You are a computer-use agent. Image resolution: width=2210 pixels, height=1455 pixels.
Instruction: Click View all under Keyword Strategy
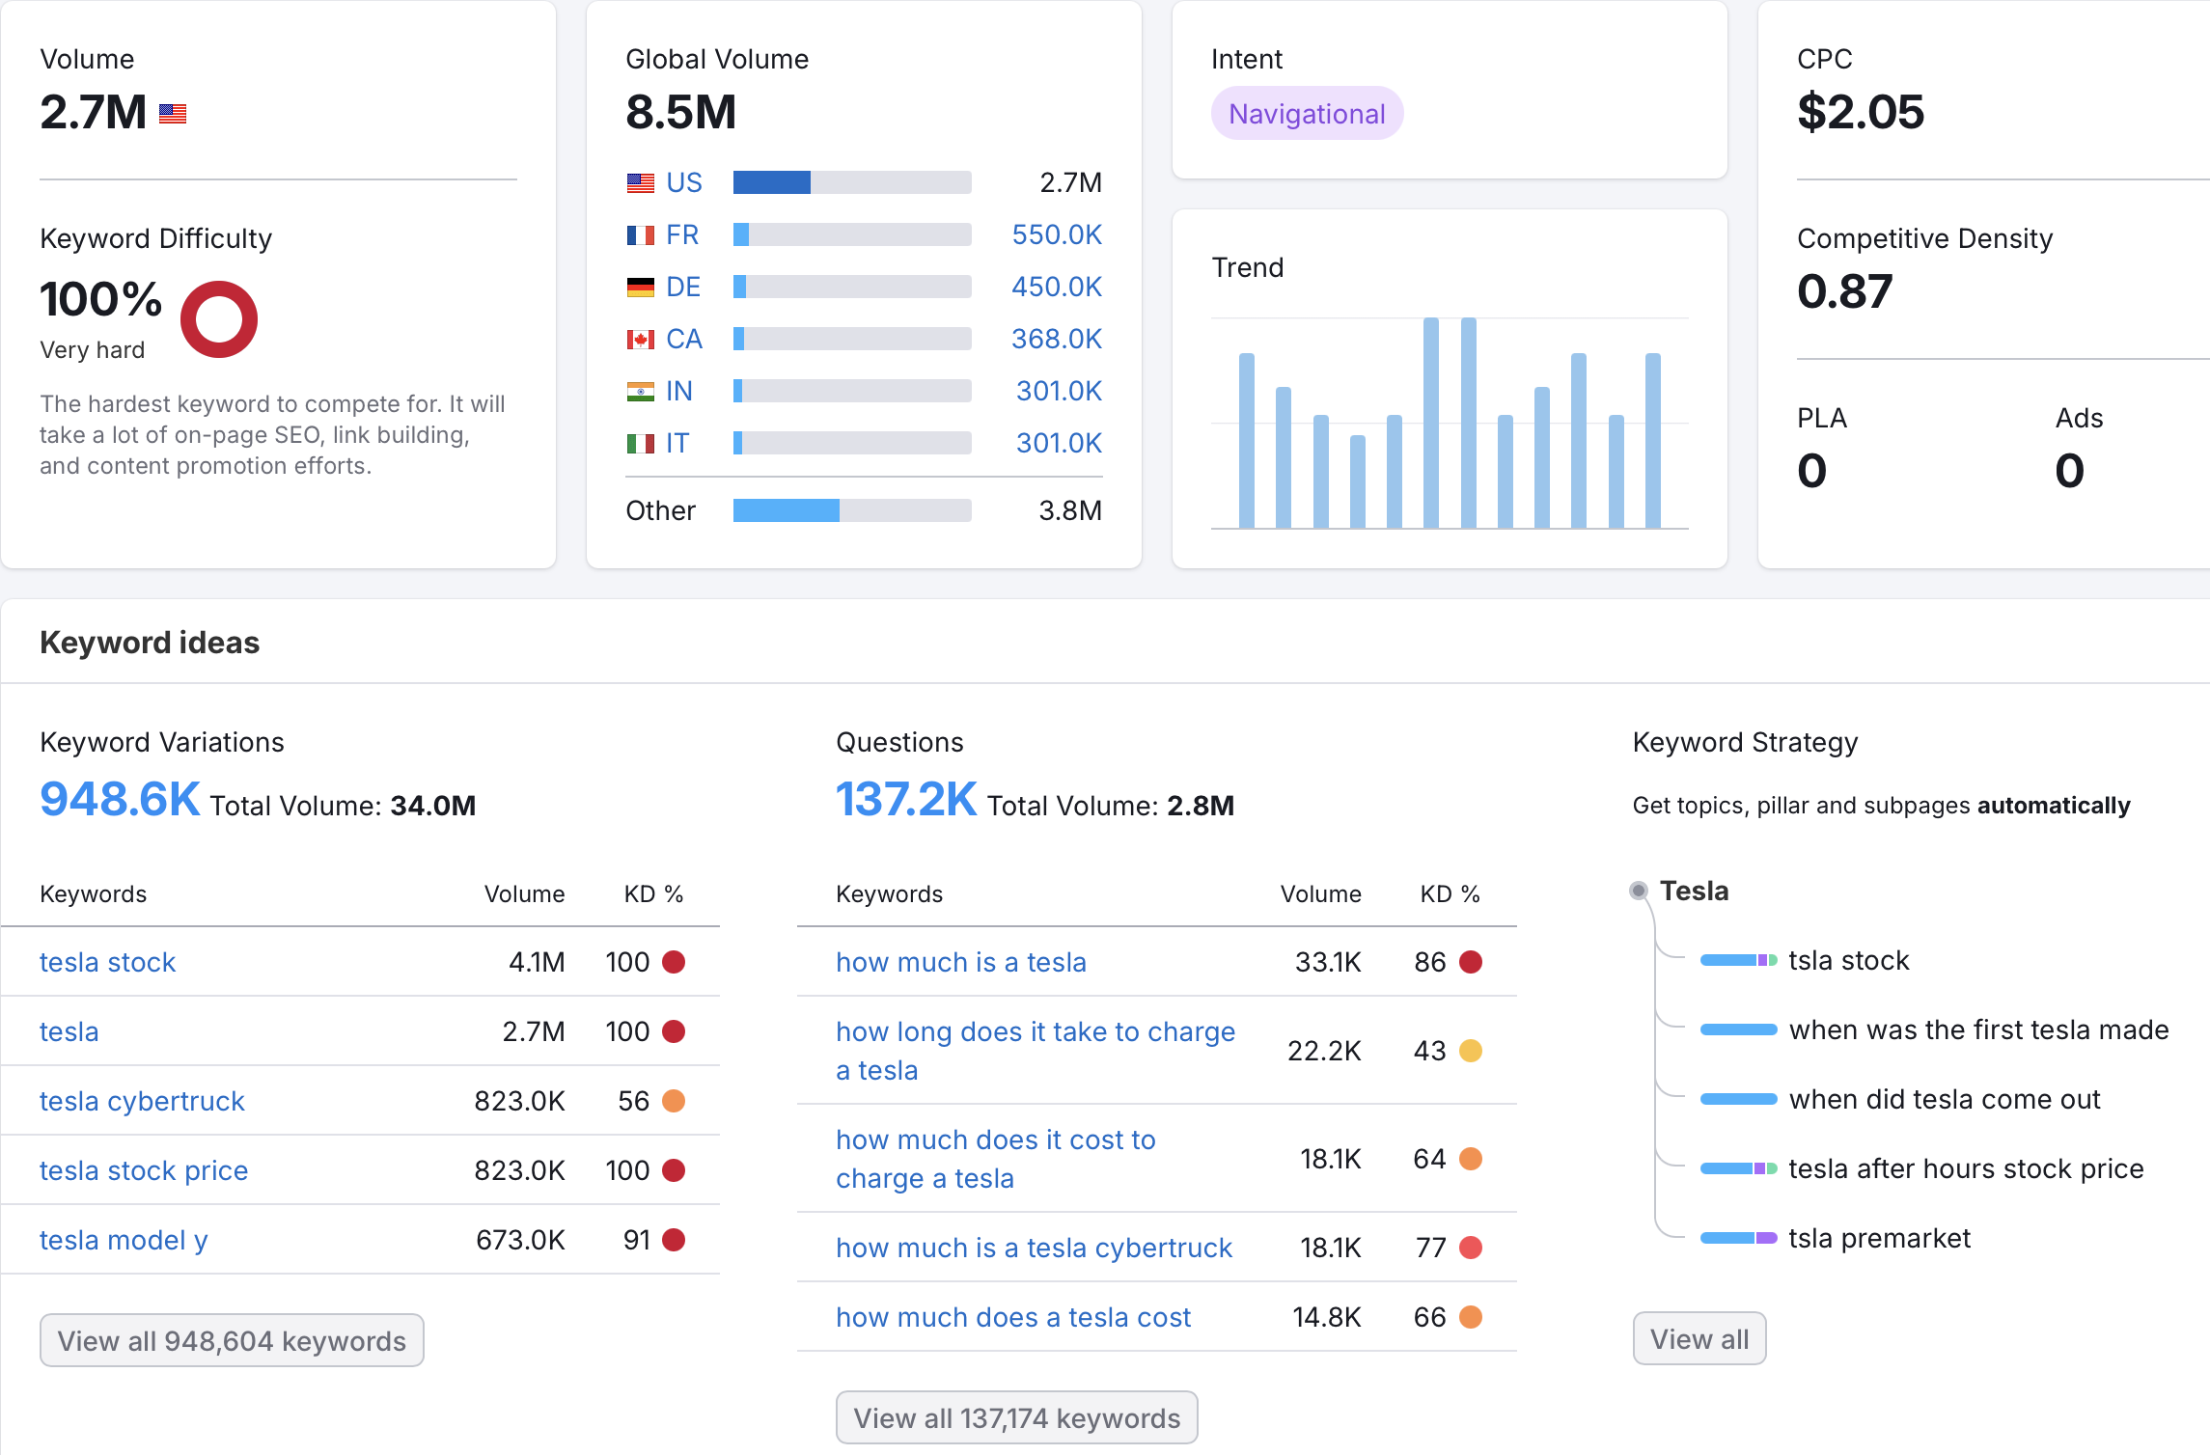(1699, 1338)
